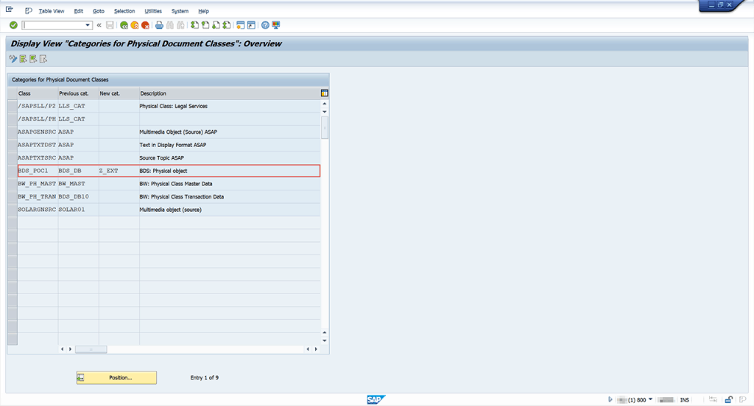Open the Utilities menu
754x406 pixels.
pyautogui.click(x=153, y=11)
